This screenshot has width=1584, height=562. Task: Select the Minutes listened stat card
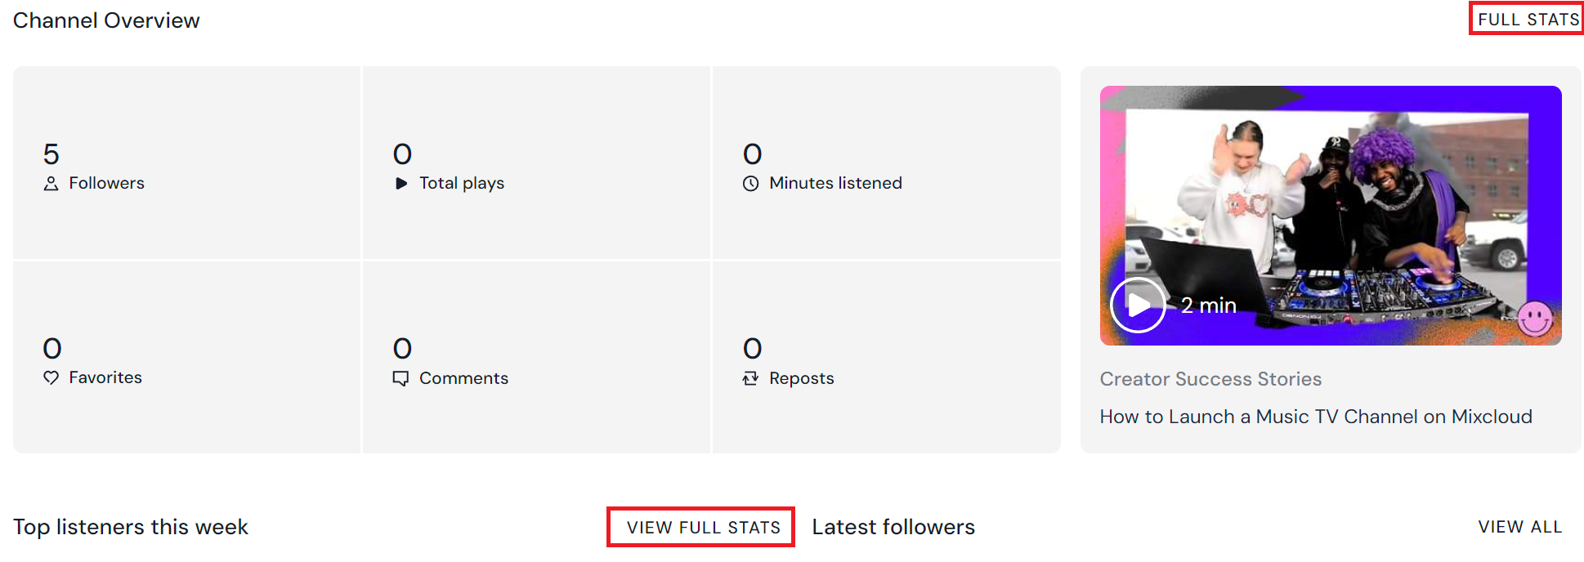click(886, 163)
